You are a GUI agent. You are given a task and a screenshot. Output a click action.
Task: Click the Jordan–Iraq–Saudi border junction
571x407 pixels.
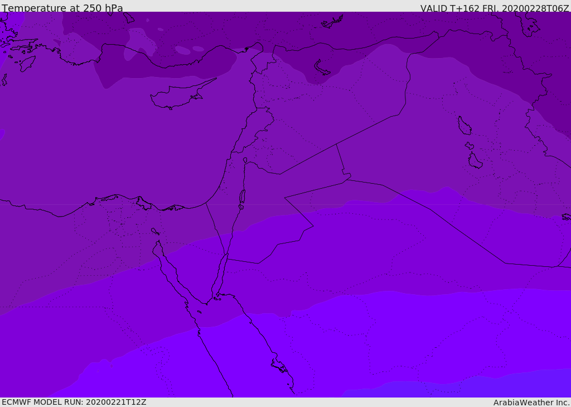(347, 179)
